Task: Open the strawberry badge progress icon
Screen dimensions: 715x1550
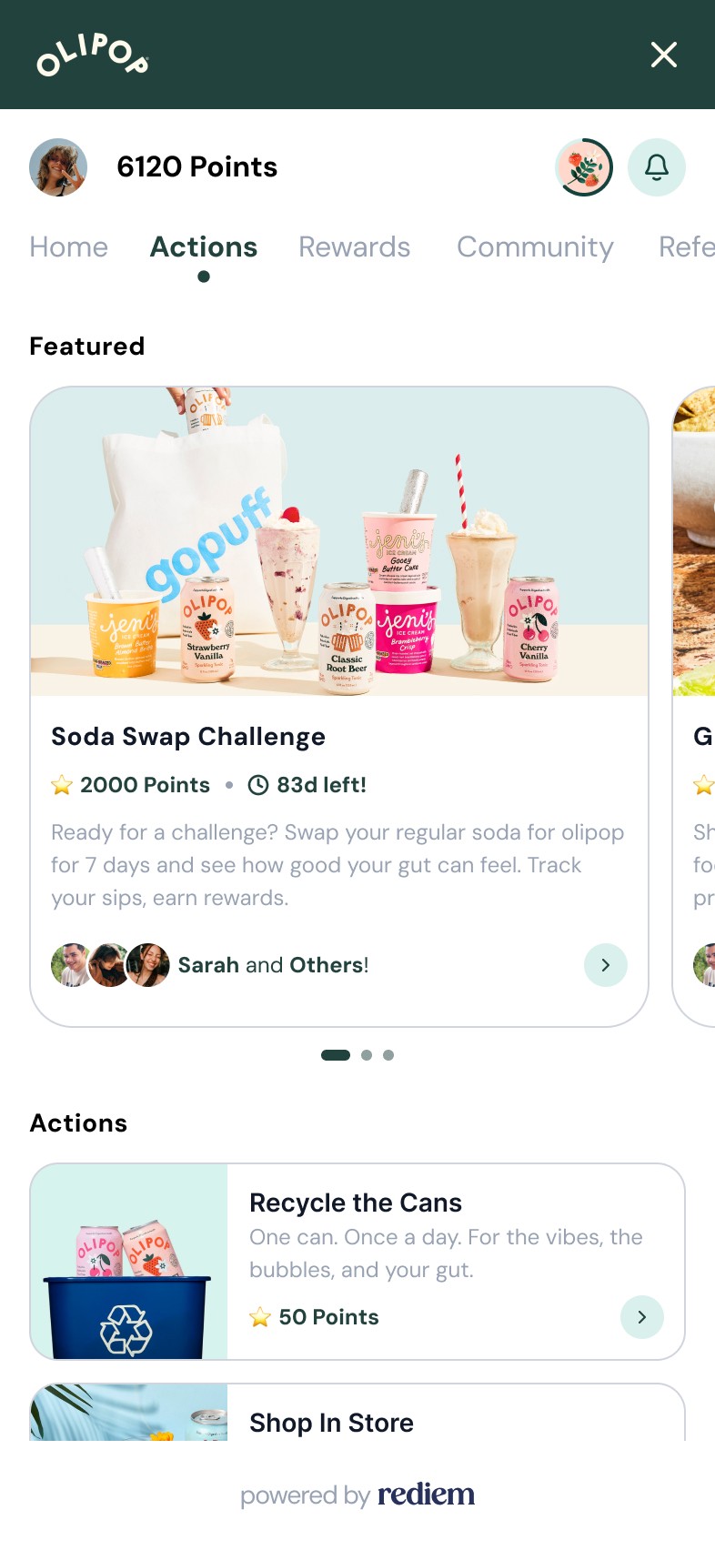Action: point(584,167)
